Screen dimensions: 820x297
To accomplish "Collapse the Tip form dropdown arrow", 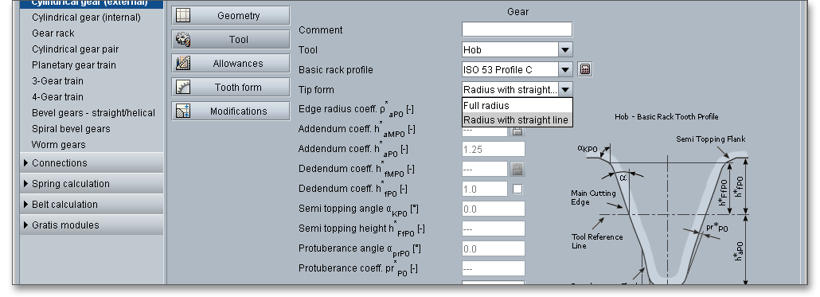I will pyautogui.click(x=565, y=89).
